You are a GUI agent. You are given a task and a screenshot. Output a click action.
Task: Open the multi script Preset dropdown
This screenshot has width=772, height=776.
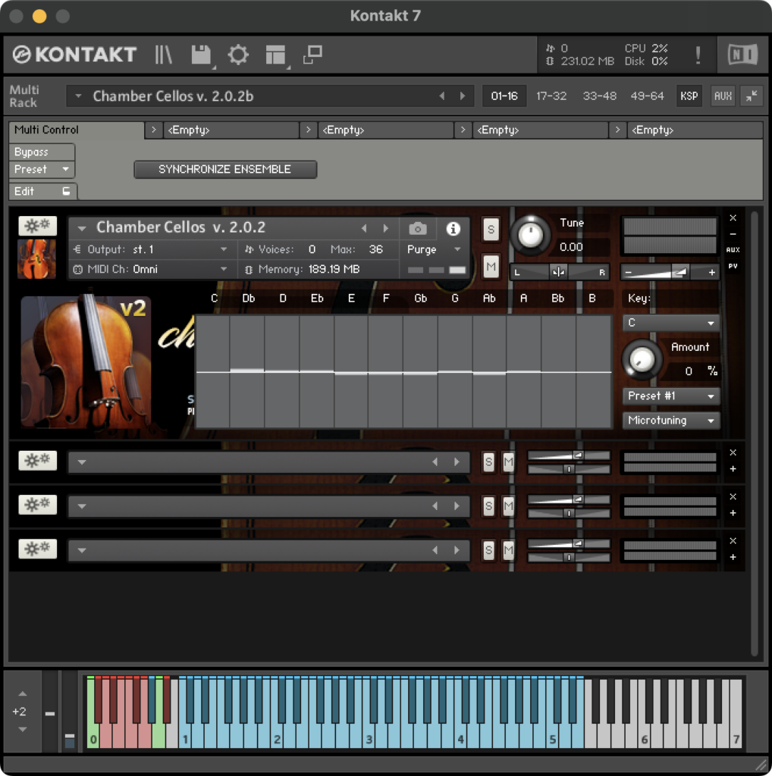(42, 169)
